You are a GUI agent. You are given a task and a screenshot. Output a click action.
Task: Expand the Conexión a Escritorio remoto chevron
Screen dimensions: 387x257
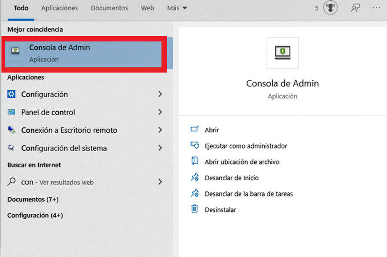click(160, 130)
